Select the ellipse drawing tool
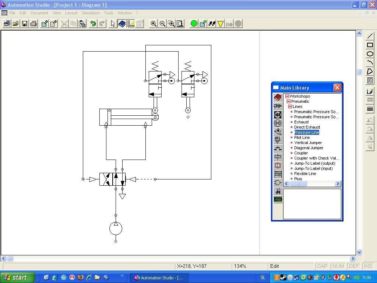Screen dimensions: 377x283 370,54
